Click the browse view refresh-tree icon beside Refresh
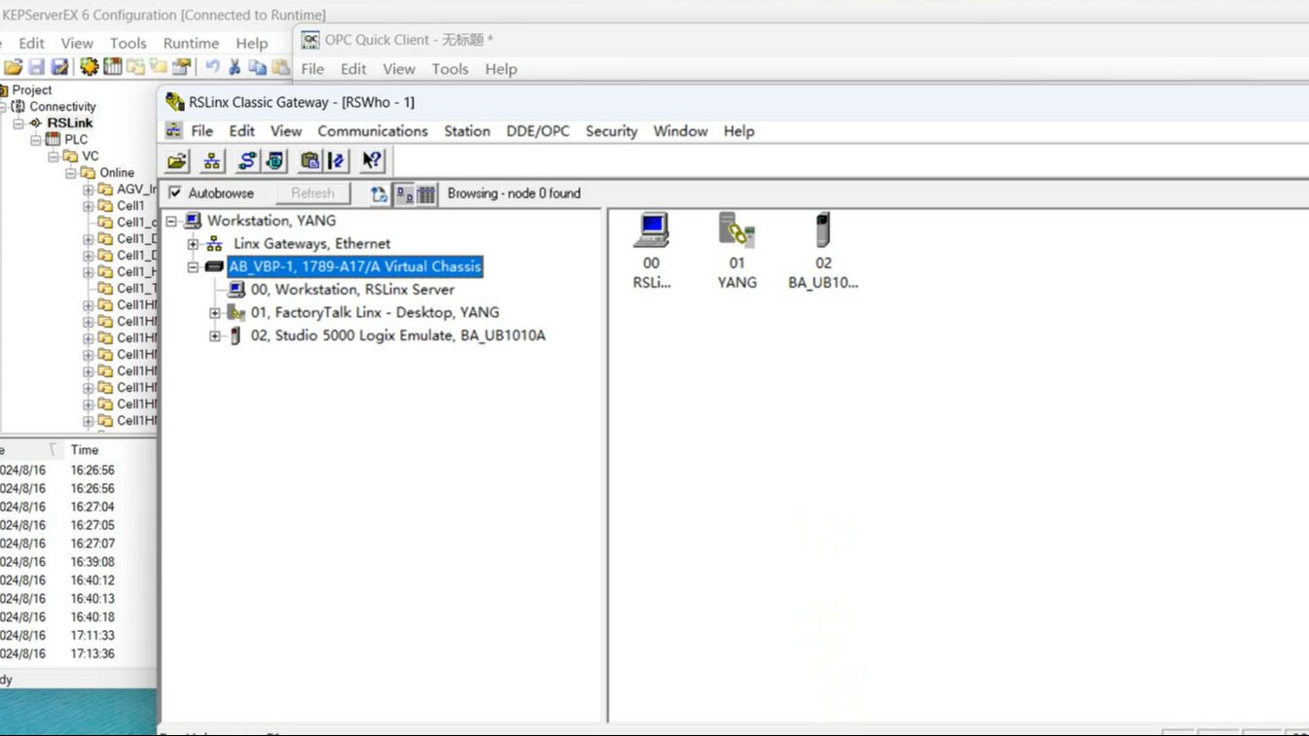The height and width of the screenshot is (736, 1309). (x=380, y=193)
